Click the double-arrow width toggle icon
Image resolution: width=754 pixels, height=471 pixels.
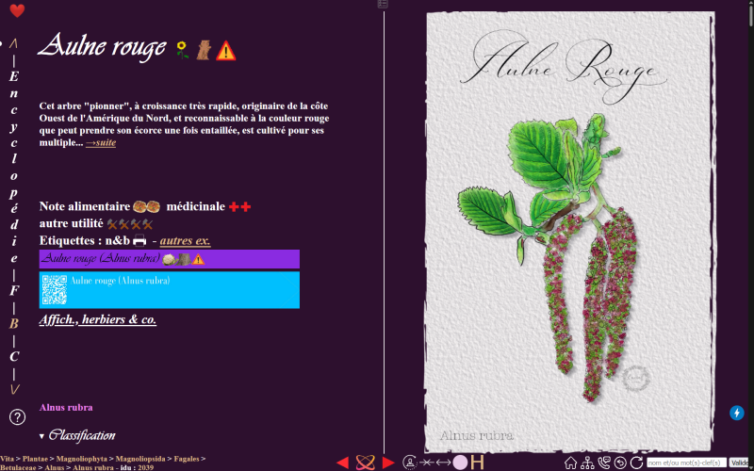click(x=443, y=463)
